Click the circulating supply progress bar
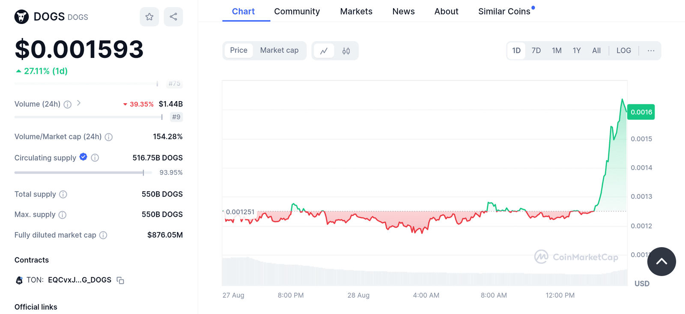This screenshot has width=685, height=314. coord(83,173)
